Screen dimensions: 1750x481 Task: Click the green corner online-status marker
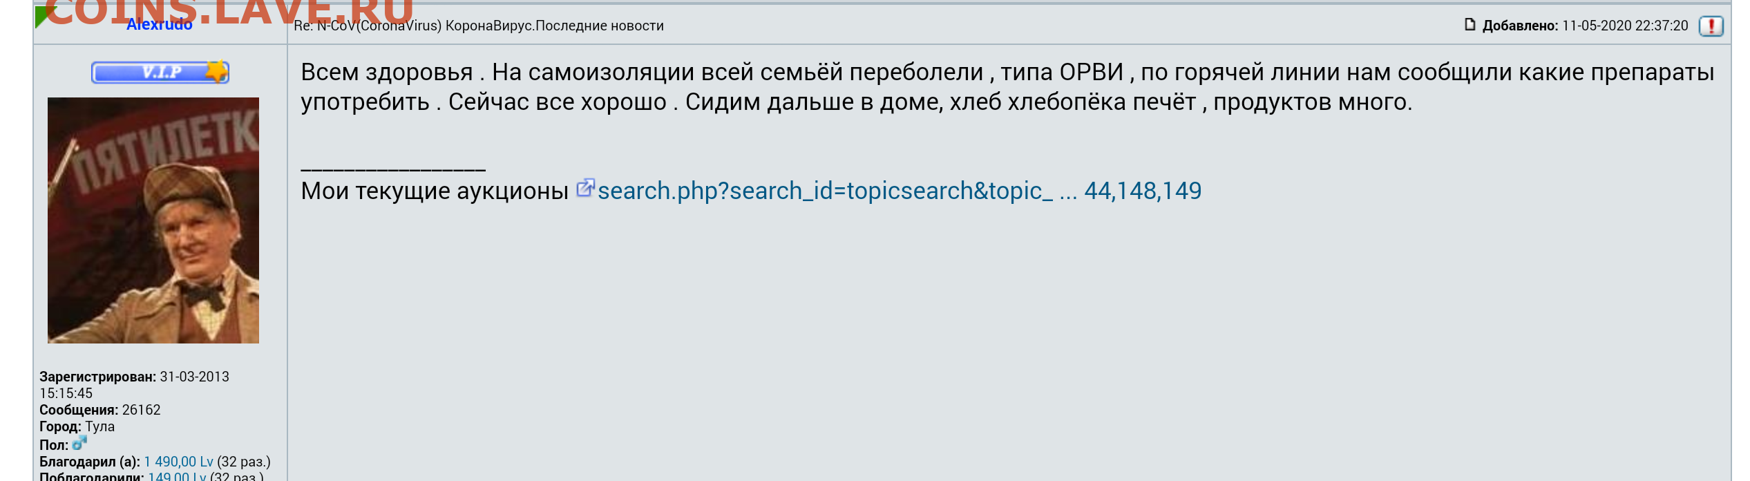tap(41, 15)
